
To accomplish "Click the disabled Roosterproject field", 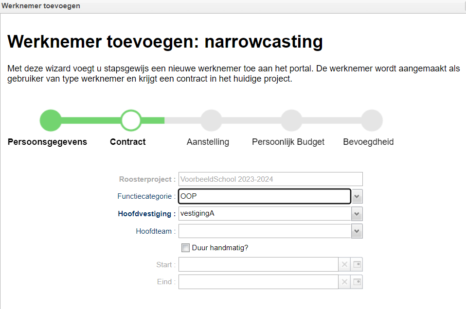I will click(x=270, y=179).
